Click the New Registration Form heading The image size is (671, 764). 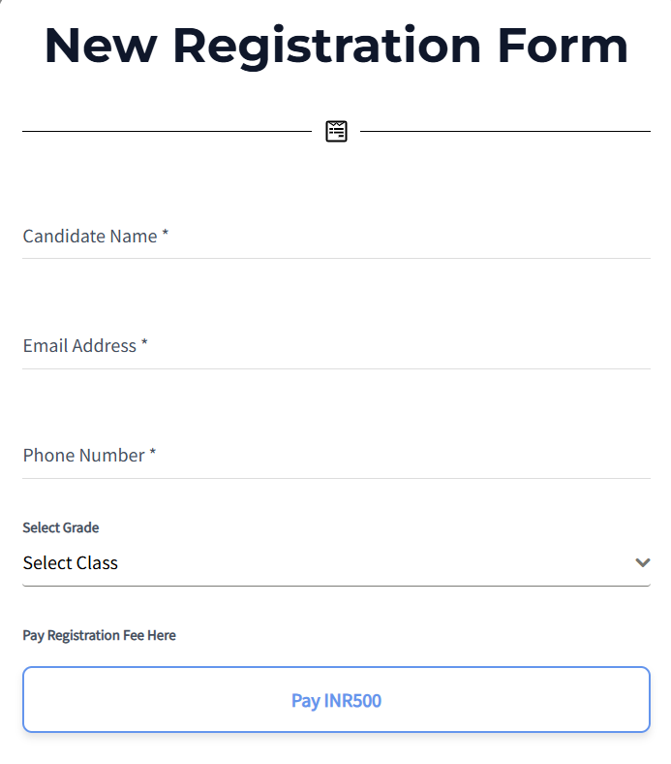(336, 46)
